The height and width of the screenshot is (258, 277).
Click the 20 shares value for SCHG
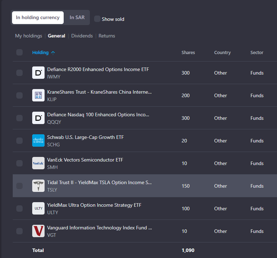pyautogui.click(x=184, y=141)
